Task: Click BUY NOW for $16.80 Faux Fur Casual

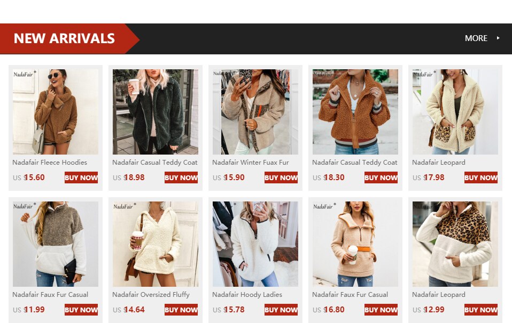Action: [381, 310]
